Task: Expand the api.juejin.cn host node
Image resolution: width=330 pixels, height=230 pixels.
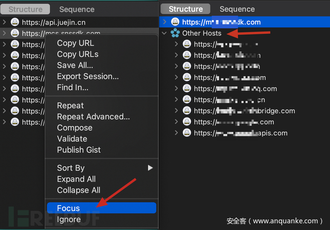Action: click(4, 22)
